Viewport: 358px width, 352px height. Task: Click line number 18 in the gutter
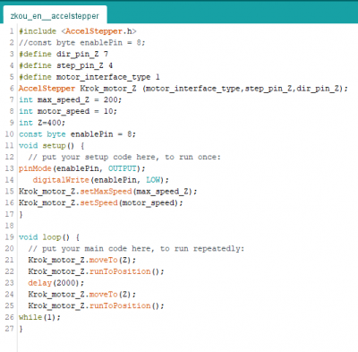point(9,226)
